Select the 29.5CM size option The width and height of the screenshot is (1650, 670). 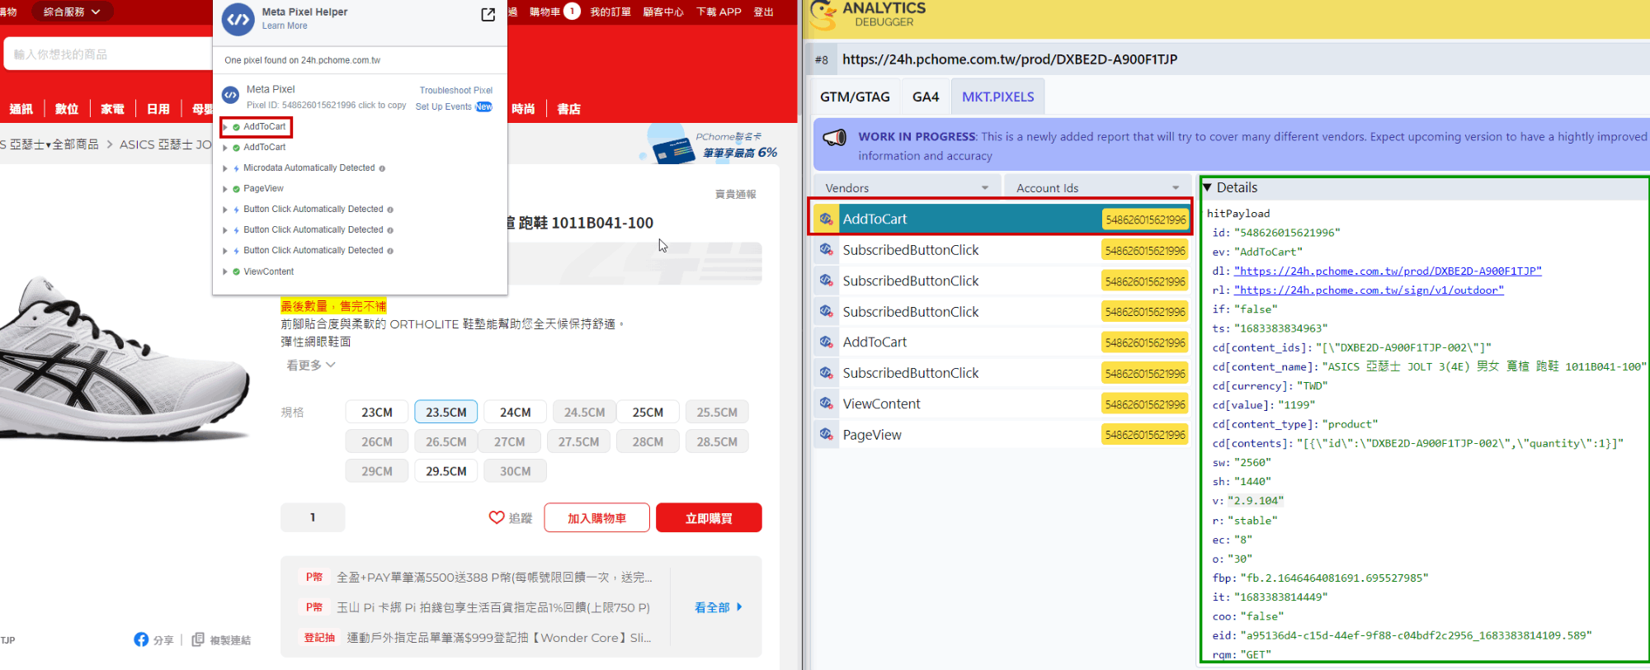(x=446, y=471)
